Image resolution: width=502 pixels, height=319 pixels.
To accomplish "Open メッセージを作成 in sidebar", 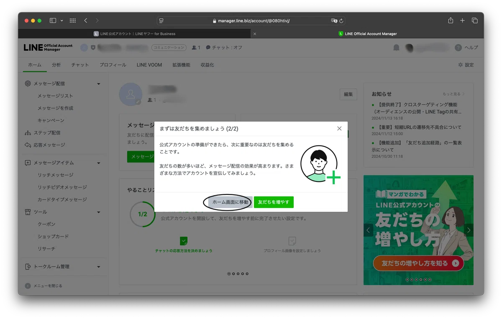I will [55, 108].
